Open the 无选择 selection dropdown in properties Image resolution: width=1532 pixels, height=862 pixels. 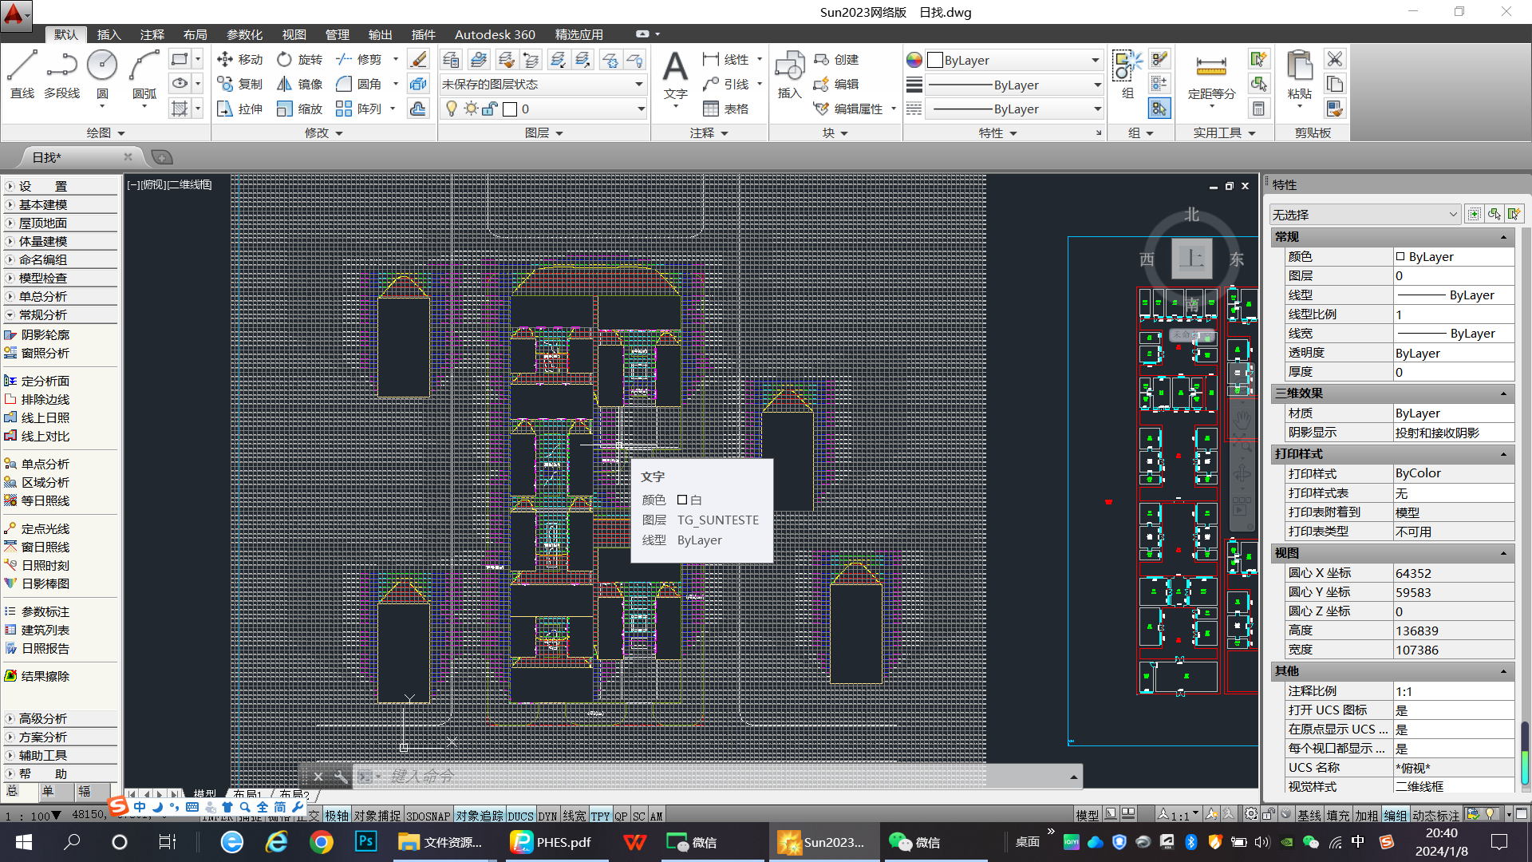click(x=1364, y=215)
